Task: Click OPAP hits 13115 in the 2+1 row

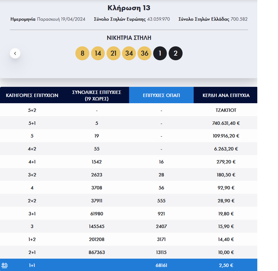Action: tap(161, 252)
